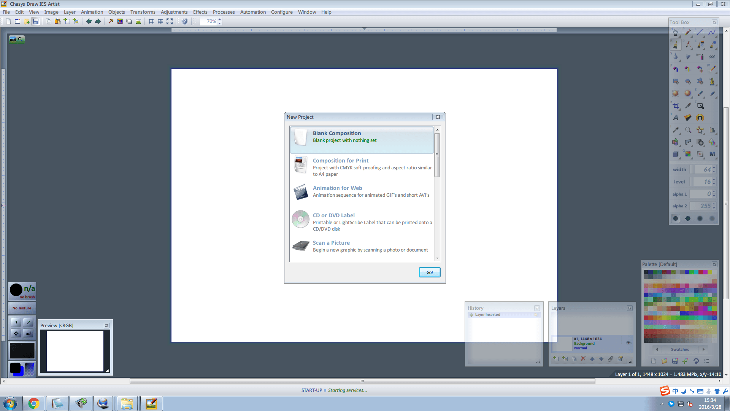The height and width of the screenshot is (411, 730).
Task: Click the redo green right arrow
Action: click(98, 21)
